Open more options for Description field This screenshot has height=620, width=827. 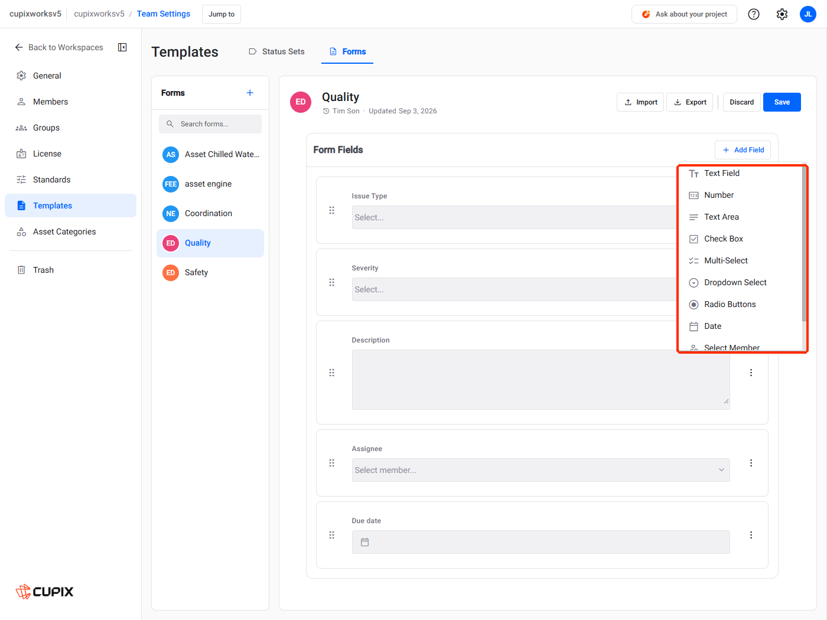coord(751,373)
